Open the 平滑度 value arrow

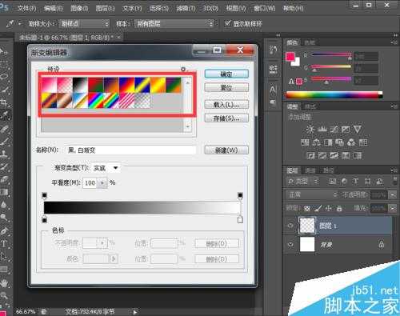102,183
